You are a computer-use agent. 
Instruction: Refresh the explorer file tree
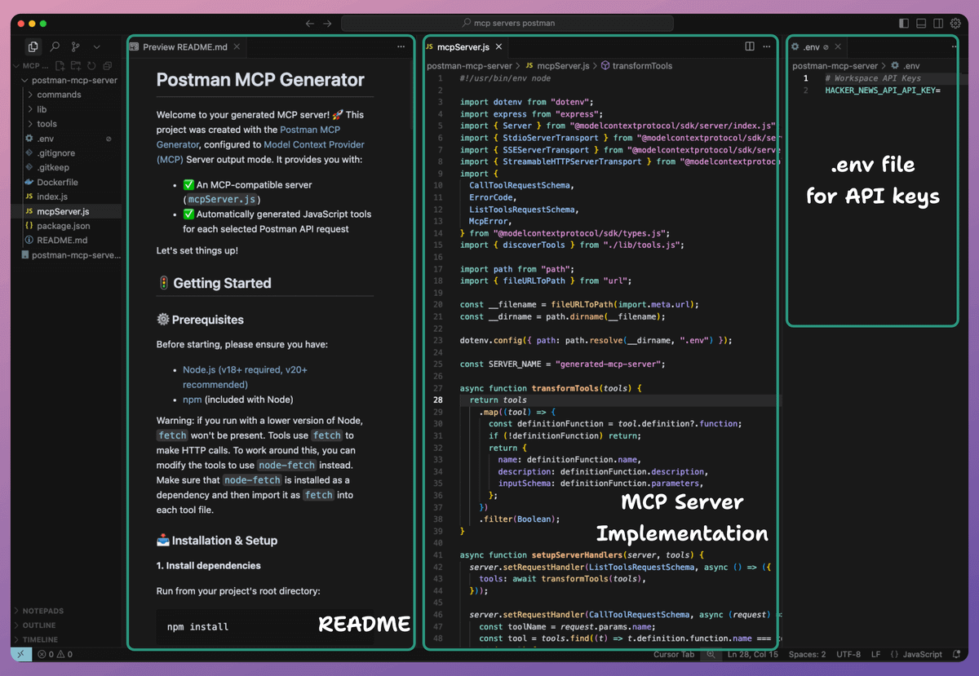tap(91, 65)
